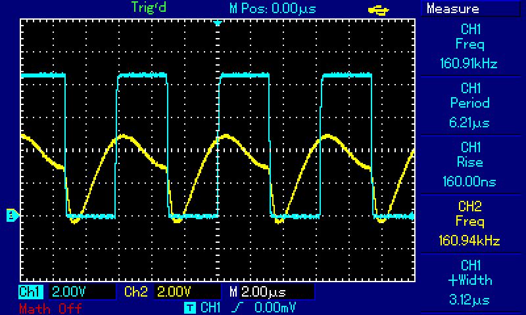526x315 pixels.
Task: Click the blue T trigger source icon
Action: click(x=189, y=306)
